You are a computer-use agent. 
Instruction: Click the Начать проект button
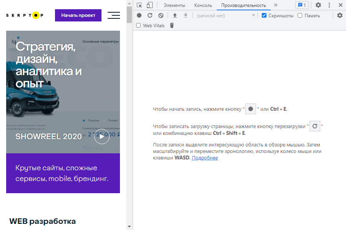point(78,15)
